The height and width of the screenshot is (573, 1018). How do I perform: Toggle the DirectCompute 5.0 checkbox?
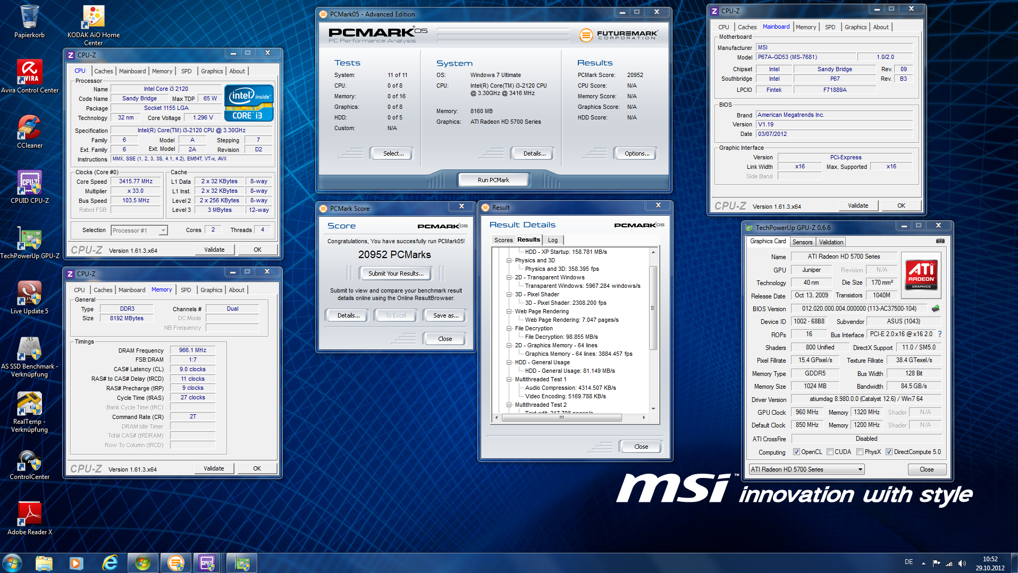point(889,452)
